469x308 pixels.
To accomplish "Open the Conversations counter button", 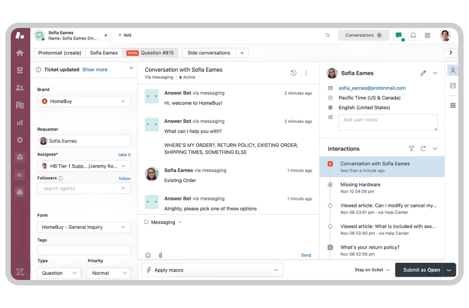I will point(364,36).
